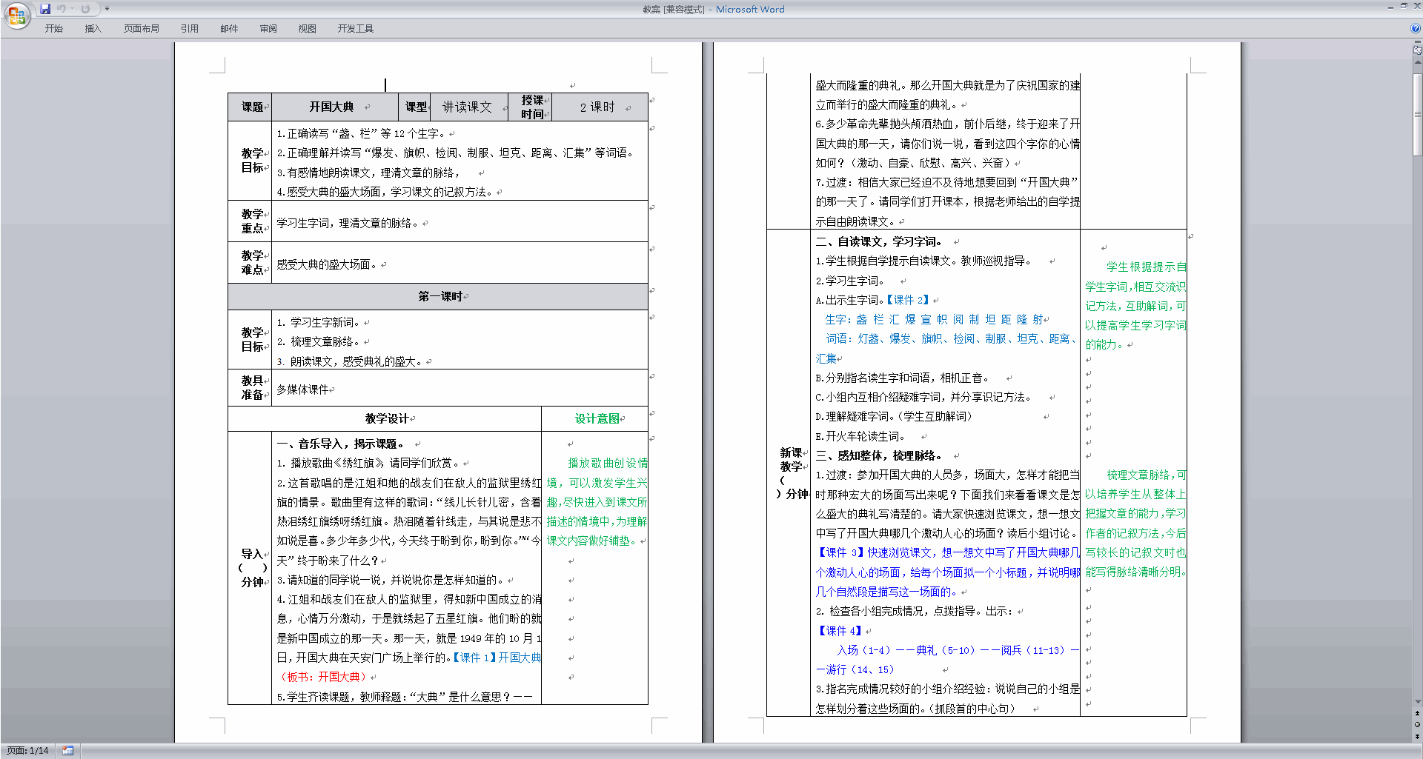The width and height of the screenshot is (1423, 759).
Task: Switch to the 页面布局 tab
Action: tap(141, 28)
